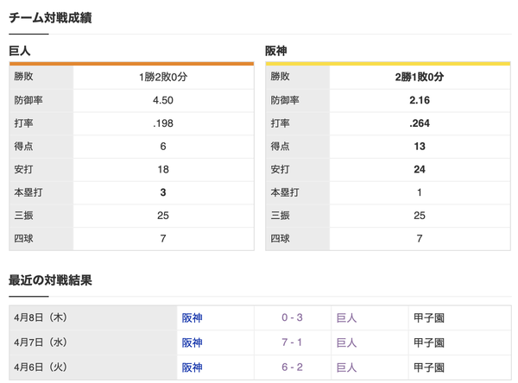Select the 巨人 四球 value 7
The width and height of the screenshot is (518, 383).
[163, 239]
